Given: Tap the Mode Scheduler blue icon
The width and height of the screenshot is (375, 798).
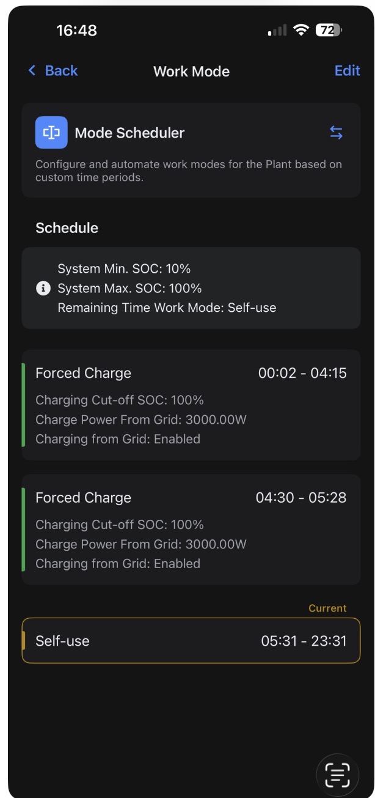Looking at the screenshot, I should pyautogui.click(x=51, y=133).
